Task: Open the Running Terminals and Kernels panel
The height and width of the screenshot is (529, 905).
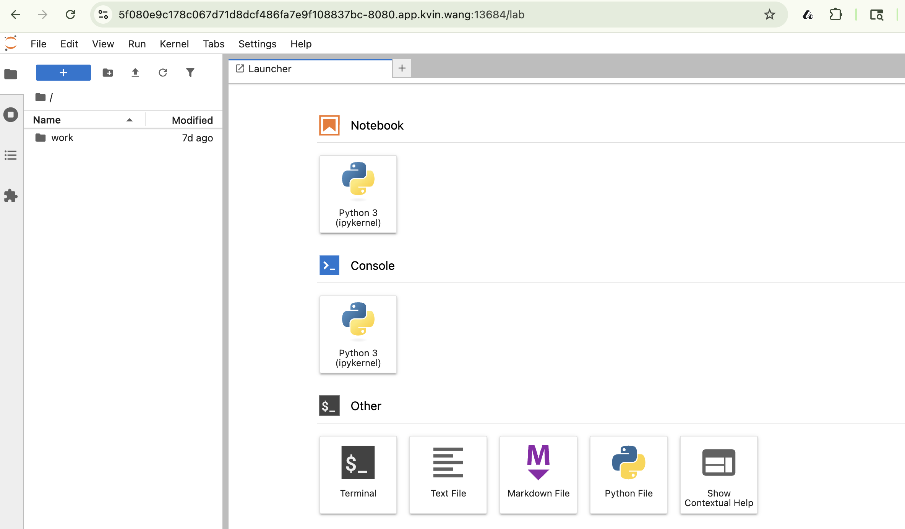Action: point(11,114)
